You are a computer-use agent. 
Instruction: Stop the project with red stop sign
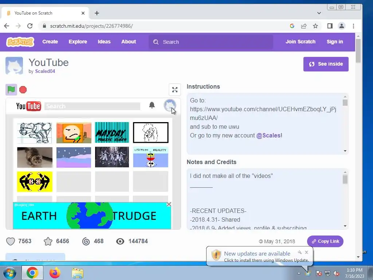click(23, 90)
